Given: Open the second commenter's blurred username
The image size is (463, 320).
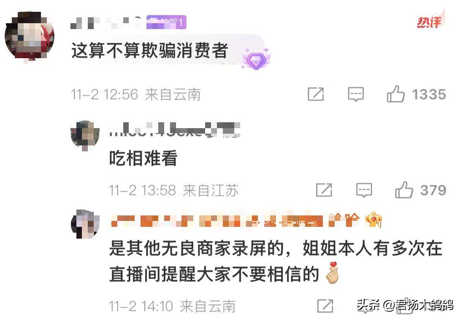Looking at the screenshot, I should click(174, 130).
